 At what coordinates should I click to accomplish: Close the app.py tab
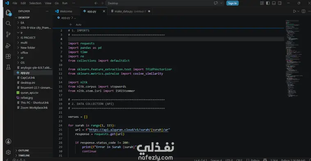[x=104, y=11]
